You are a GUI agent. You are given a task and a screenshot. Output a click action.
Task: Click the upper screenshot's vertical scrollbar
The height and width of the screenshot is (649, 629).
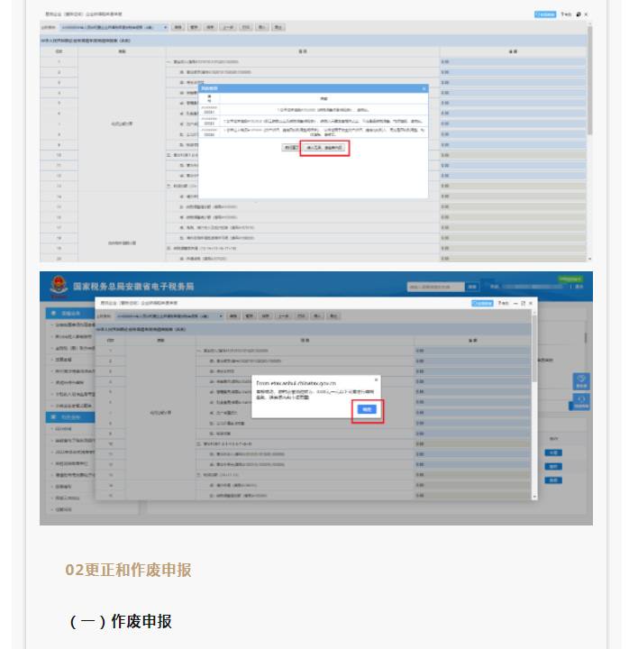(x=589, y=81)
